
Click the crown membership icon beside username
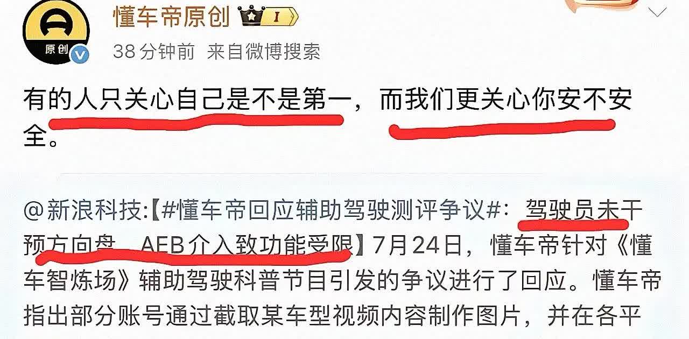tap(251, 17)
